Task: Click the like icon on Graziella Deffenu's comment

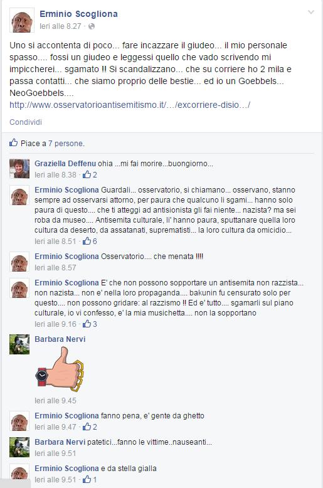Action: (87, 174)
